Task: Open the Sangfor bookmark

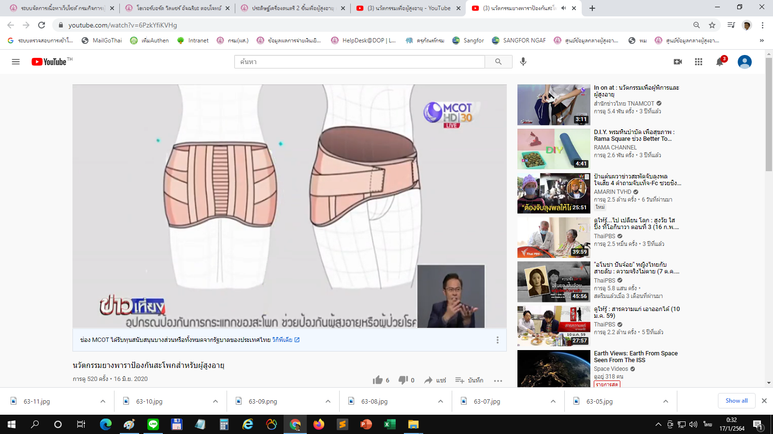Action: [x=468, y=41]
